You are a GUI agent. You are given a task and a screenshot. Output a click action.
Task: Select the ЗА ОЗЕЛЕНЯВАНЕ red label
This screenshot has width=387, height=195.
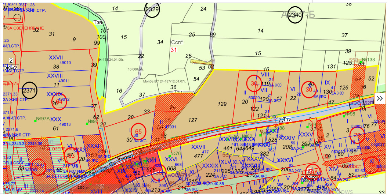25,28
